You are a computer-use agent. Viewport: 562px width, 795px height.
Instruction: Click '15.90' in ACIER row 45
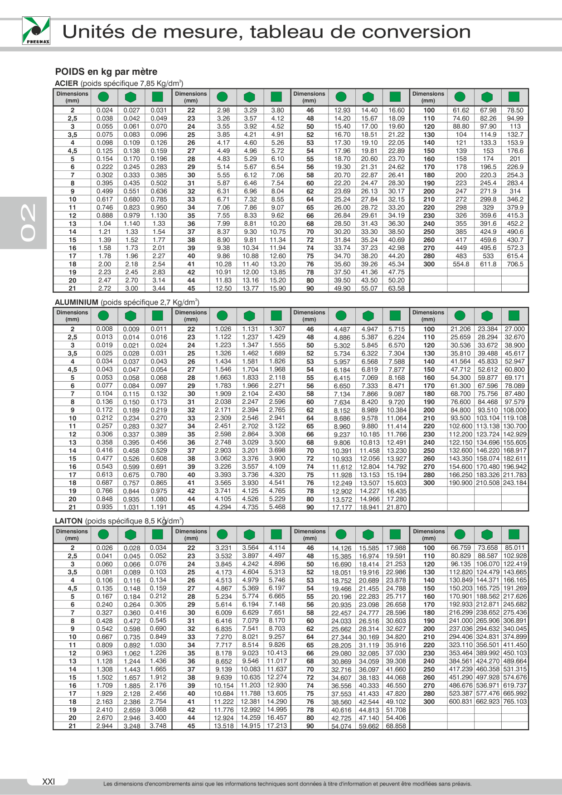[x=277, y=288]
